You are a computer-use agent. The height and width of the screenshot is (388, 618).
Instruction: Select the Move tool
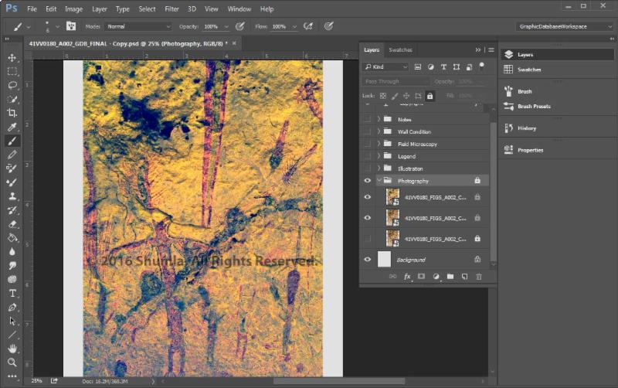click(x=12, y=58)
